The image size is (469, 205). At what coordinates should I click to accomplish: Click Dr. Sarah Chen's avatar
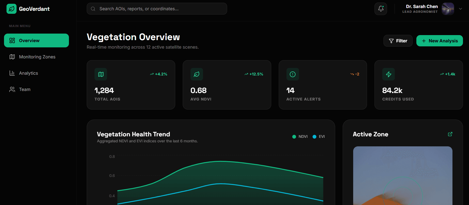448,9
